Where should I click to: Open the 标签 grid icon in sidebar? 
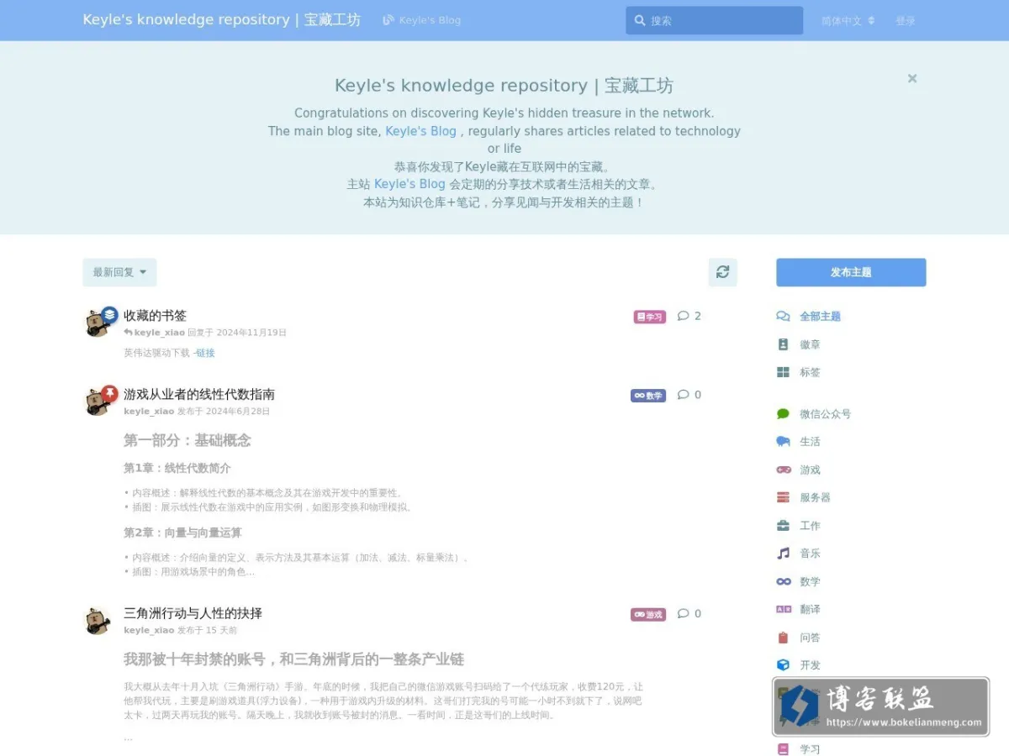783,372
